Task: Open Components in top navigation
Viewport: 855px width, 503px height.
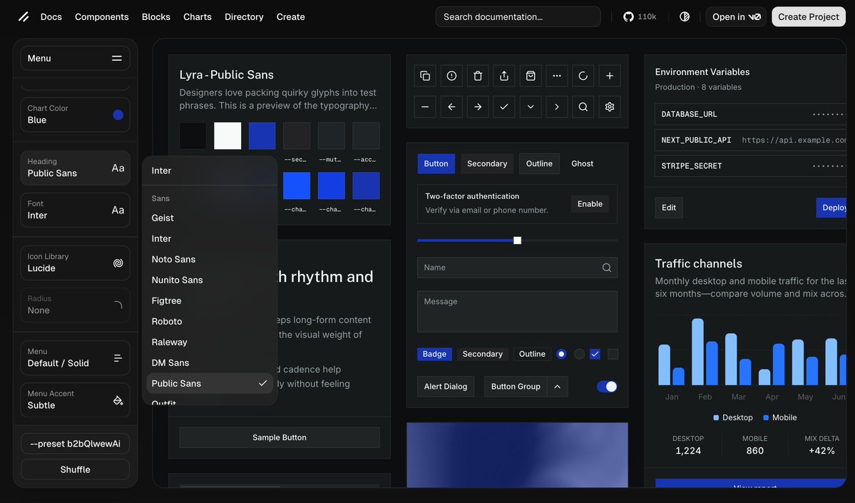Action: [x=102, y=17]
